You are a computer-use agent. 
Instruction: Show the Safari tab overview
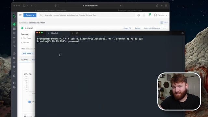[x=166, y=6]
